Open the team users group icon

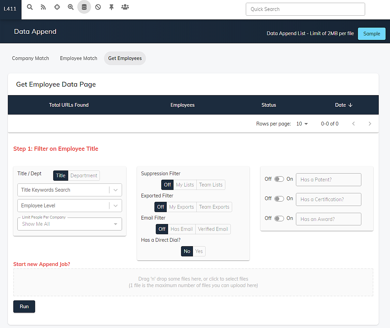pos(125,7)
